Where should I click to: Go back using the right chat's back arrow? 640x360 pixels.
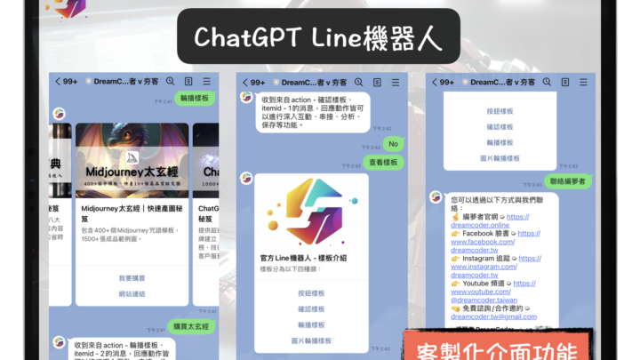coord(432,81)
